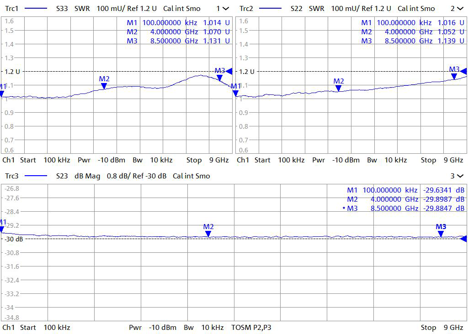The width and height of the screenshot is (468, 334).
Task: Select marker M2 on the S22 trace
Action: click(338, 89)
